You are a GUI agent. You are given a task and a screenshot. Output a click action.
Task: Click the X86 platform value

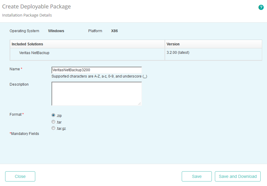click(x=115, y=31)
